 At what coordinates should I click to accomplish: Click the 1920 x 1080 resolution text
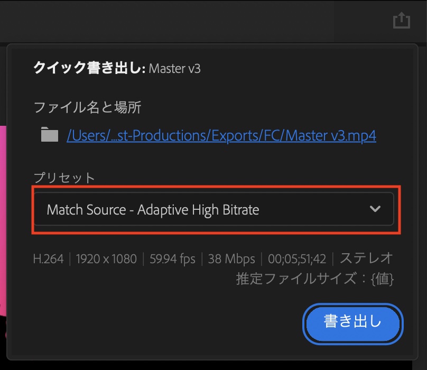(x=106, y=259)
